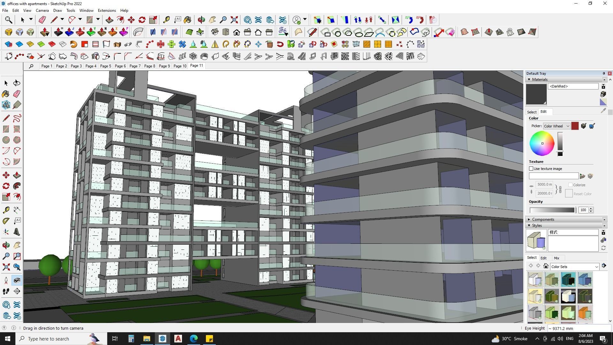
Task: Select the orange style thumbnail
Action: [x=585, y=313]
